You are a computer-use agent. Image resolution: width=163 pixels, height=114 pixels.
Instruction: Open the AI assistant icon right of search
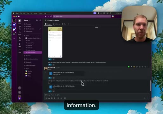pyautogui.click(x=113, y=16)
